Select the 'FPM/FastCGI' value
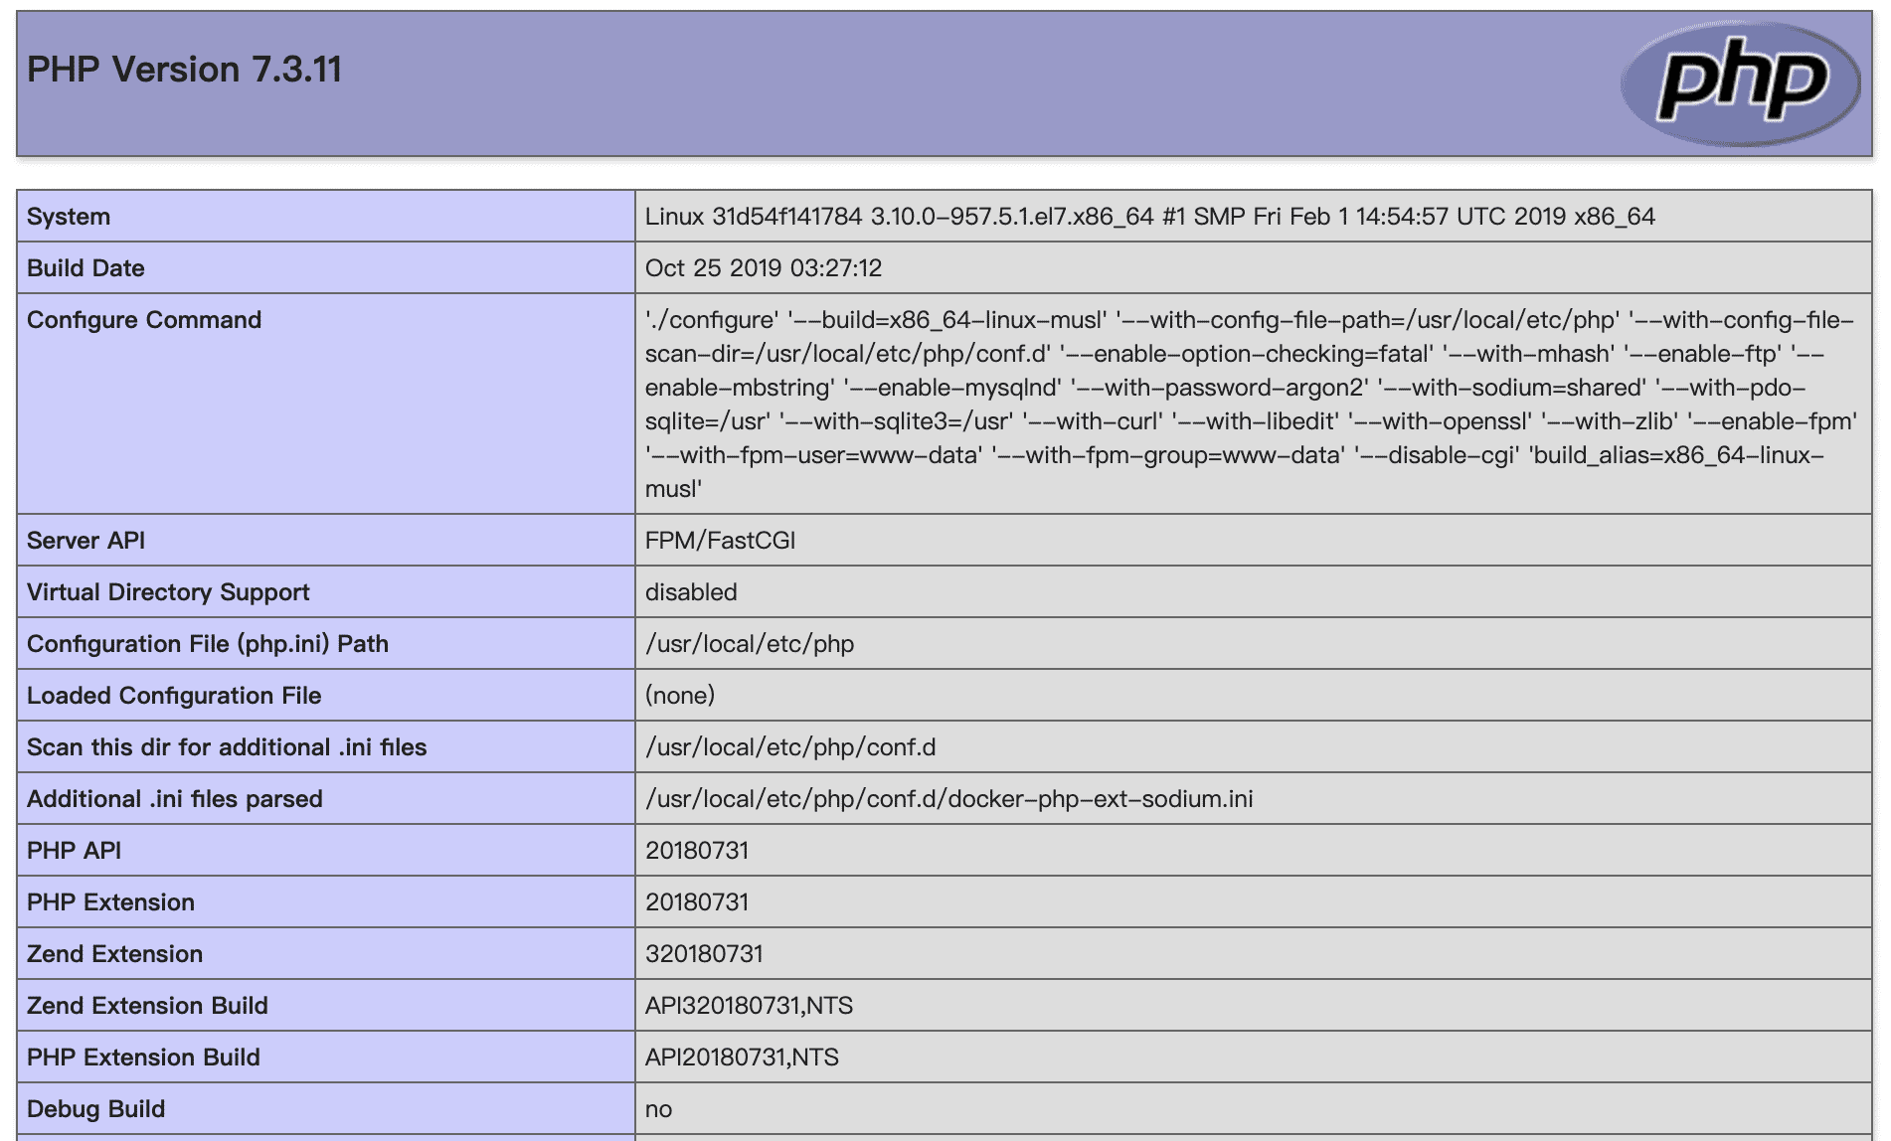Image resolution: width=1891 pixels, height=1141 pixels. [x=720, y=541]
